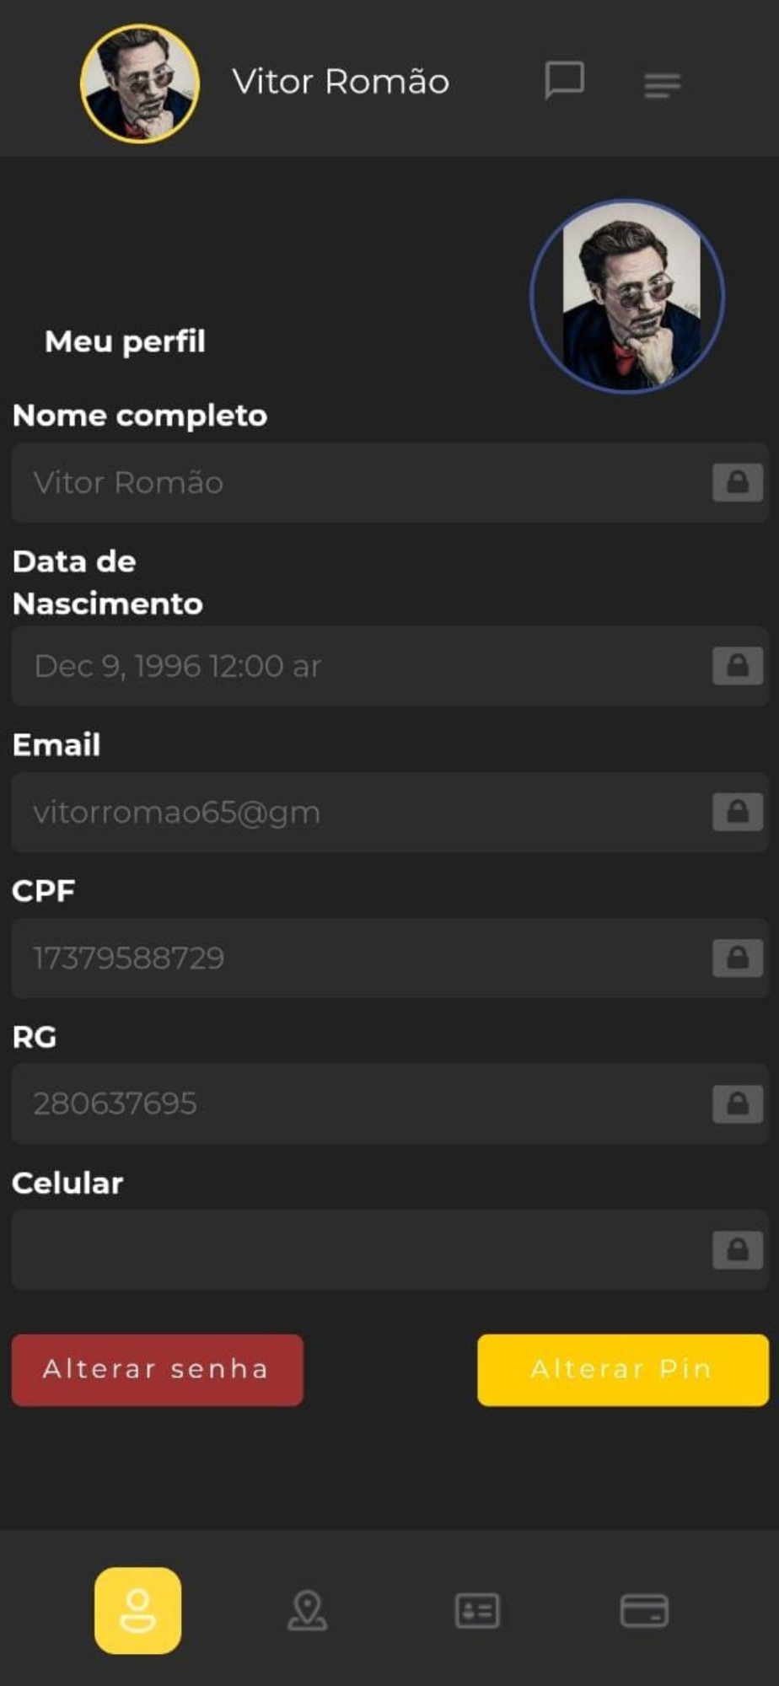Click the Email field with vitorromao65

point(390,812)
